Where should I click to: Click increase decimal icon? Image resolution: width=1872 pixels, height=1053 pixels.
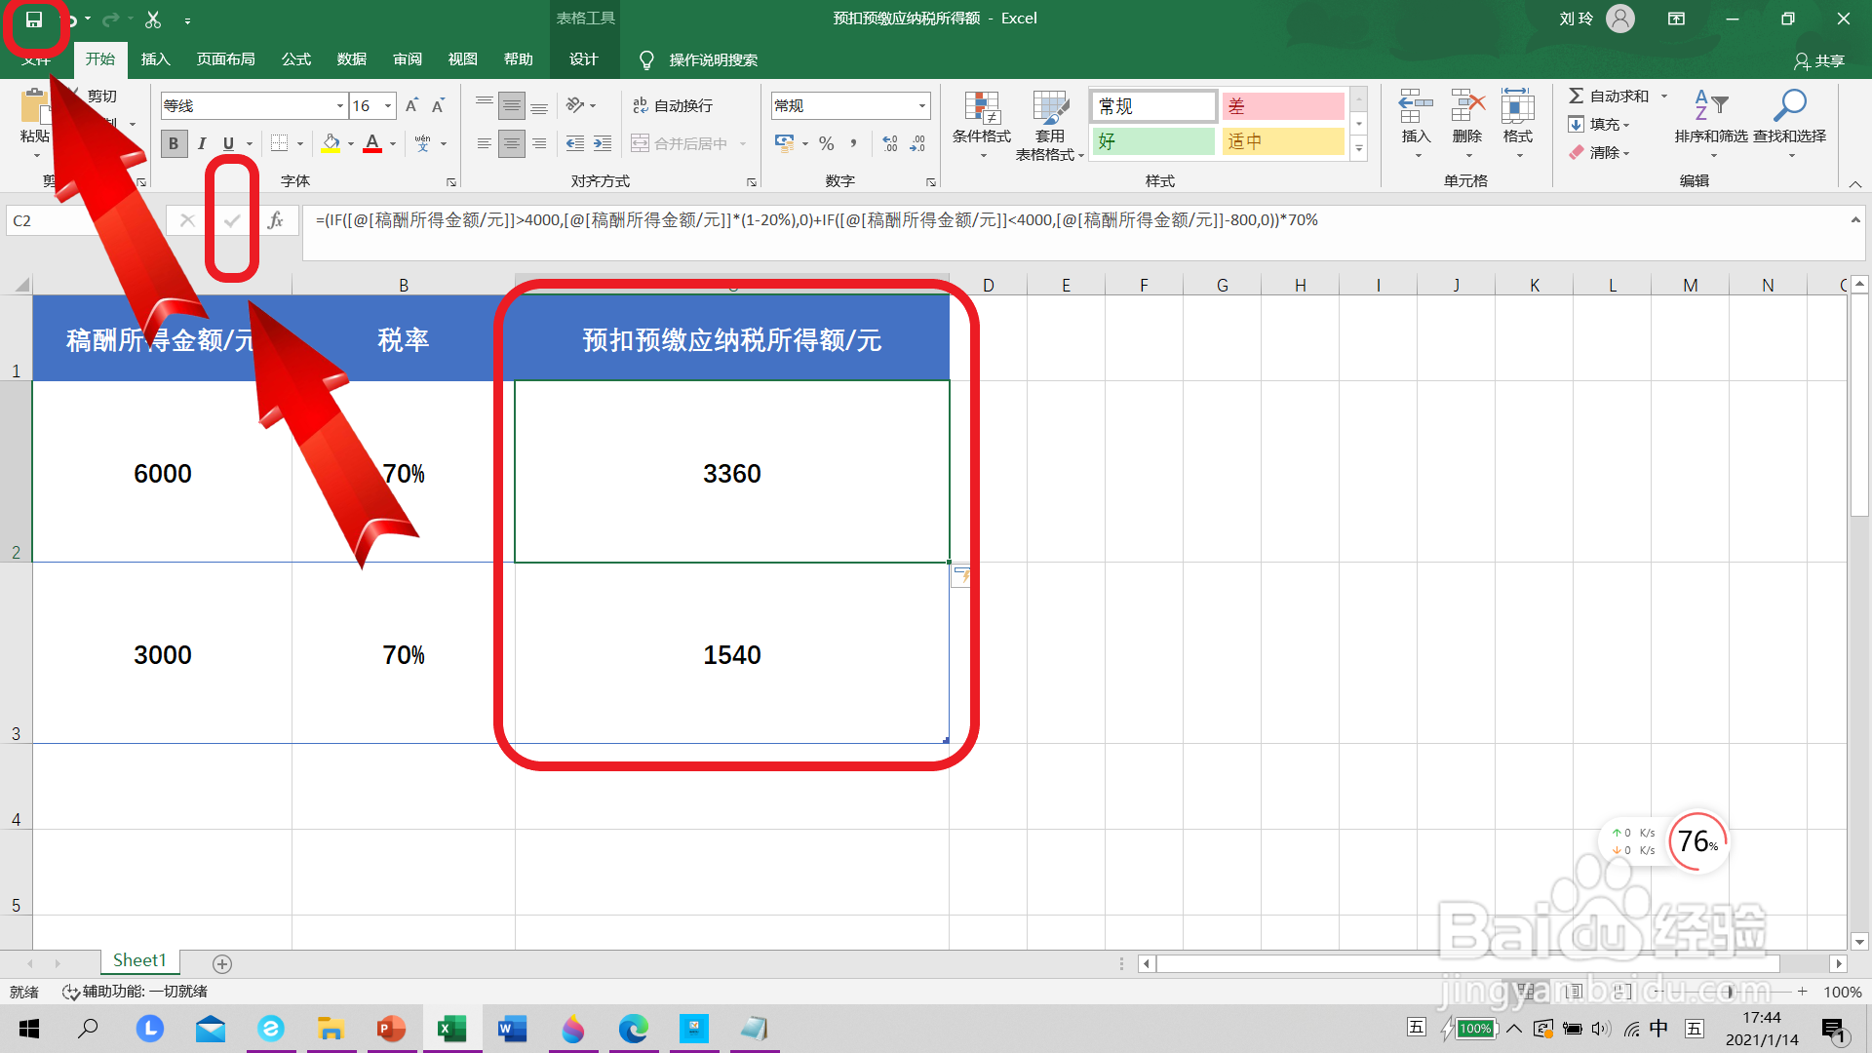[890, 144]
